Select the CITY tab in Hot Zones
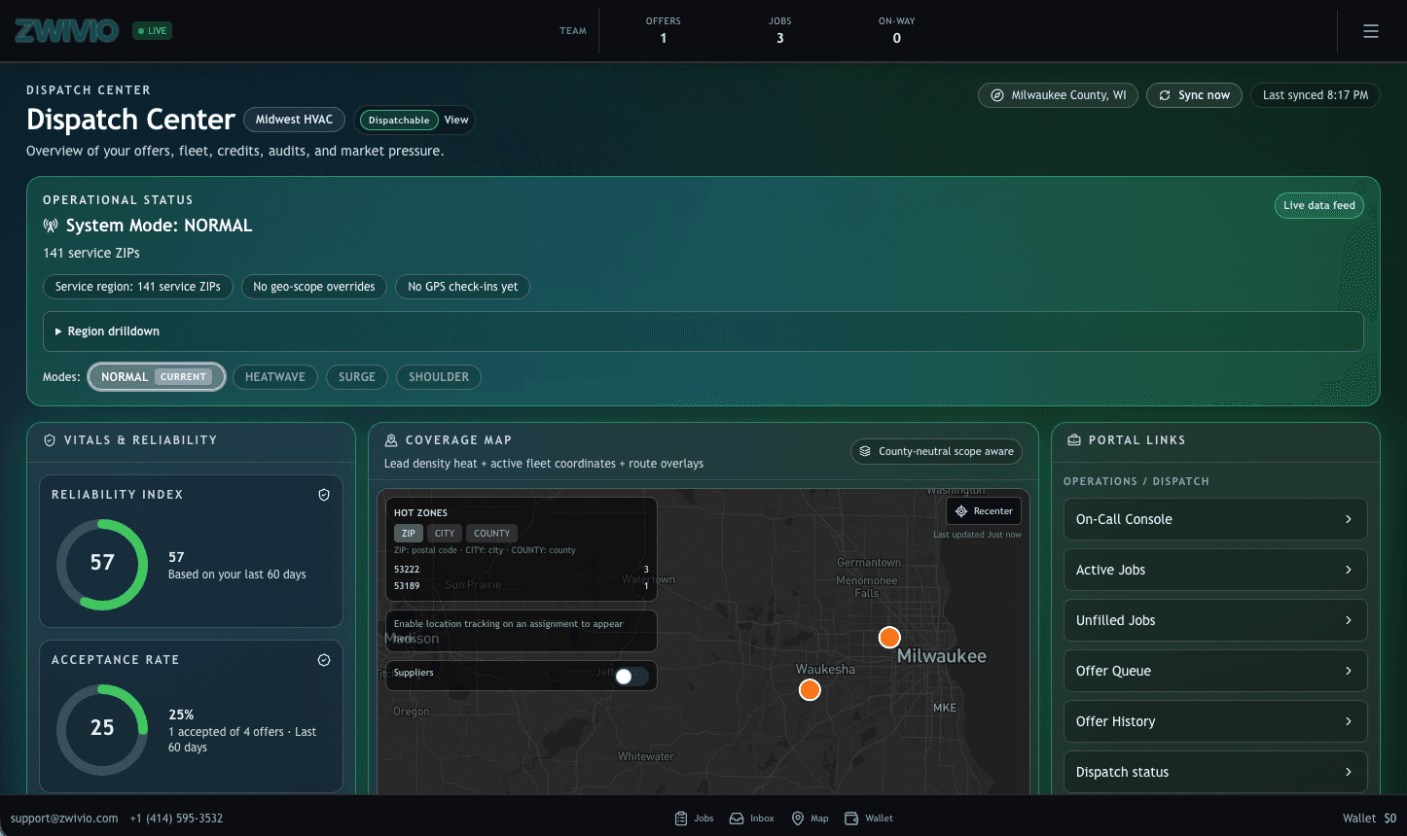The height and width of the screenshot is (836, 1407). [x=444, y=534]
